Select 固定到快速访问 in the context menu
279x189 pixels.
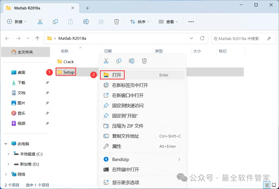pyautogui.click(x=142, y=106)
